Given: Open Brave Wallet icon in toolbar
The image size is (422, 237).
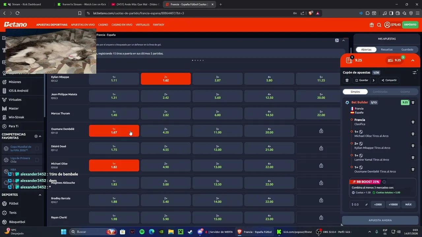Looking at the screenshot, I should point(398,13).
